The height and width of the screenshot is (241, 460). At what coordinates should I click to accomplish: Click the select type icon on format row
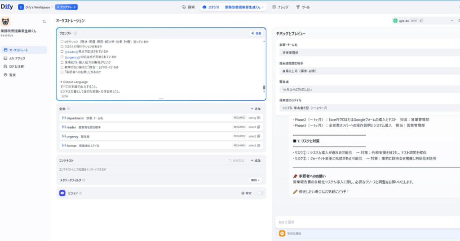[x=259, y=145]
